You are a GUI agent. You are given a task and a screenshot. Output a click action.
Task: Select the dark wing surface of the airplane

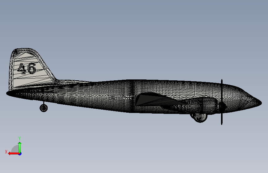[x=158, y=101]
